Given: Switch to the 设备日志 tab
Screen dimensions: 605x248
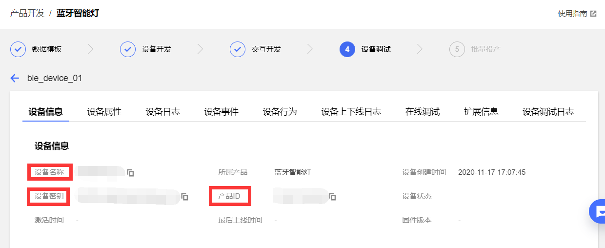Looking at the screenshot, I should pos(163,112).
